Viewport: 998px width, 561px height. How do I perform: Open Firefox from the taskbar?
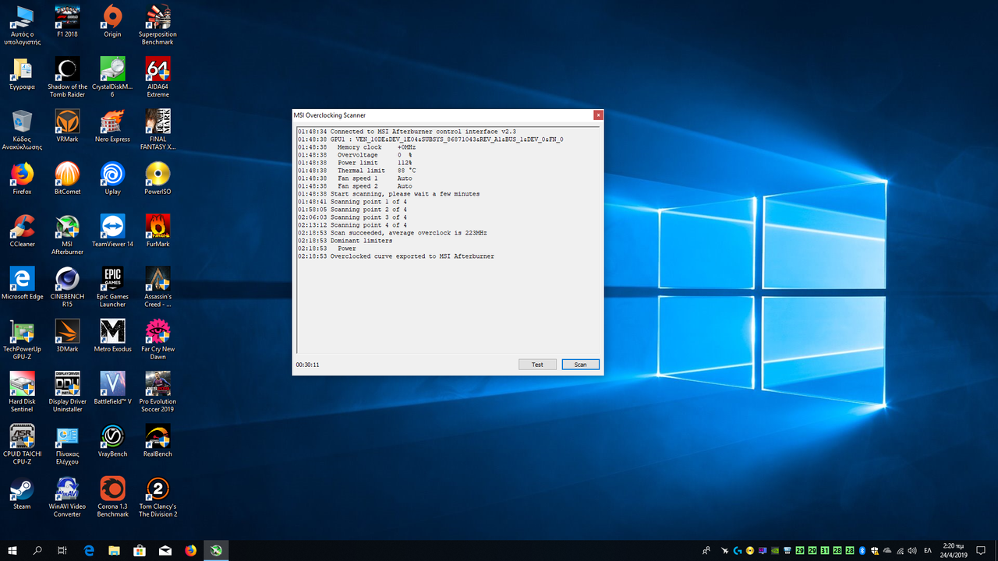pyautogui.click(x=191, y=550)
